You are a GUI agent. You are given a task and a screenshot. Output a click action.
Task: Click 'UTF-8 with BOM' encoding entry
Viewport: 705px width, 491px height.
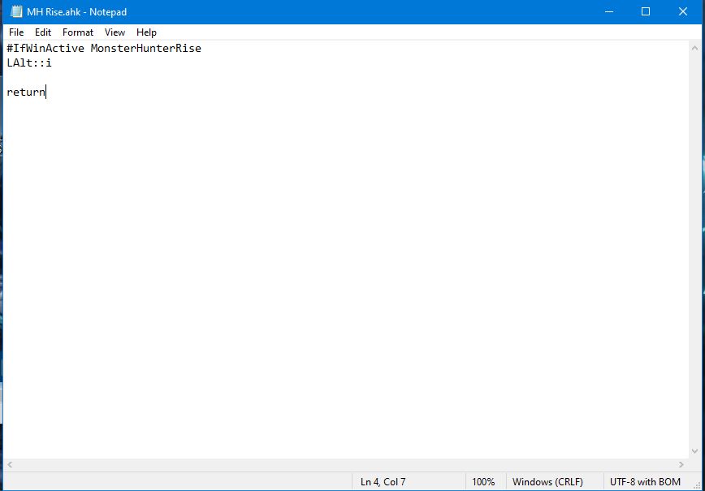645,481
